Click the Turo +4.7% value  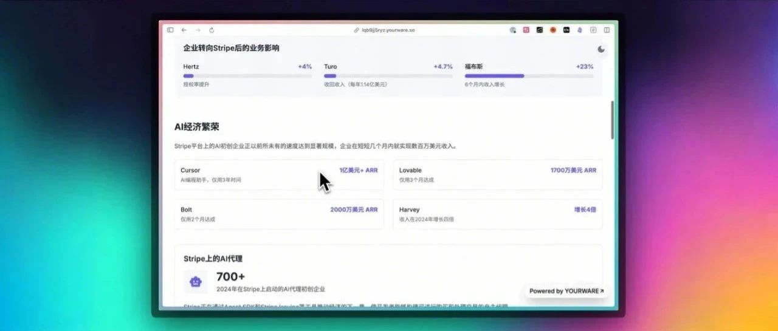[x=443, y=66]
